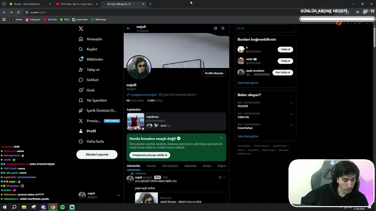Open the streamlabs bookmark
Viewport: 376px width, 211px height.
coord(80,20)
